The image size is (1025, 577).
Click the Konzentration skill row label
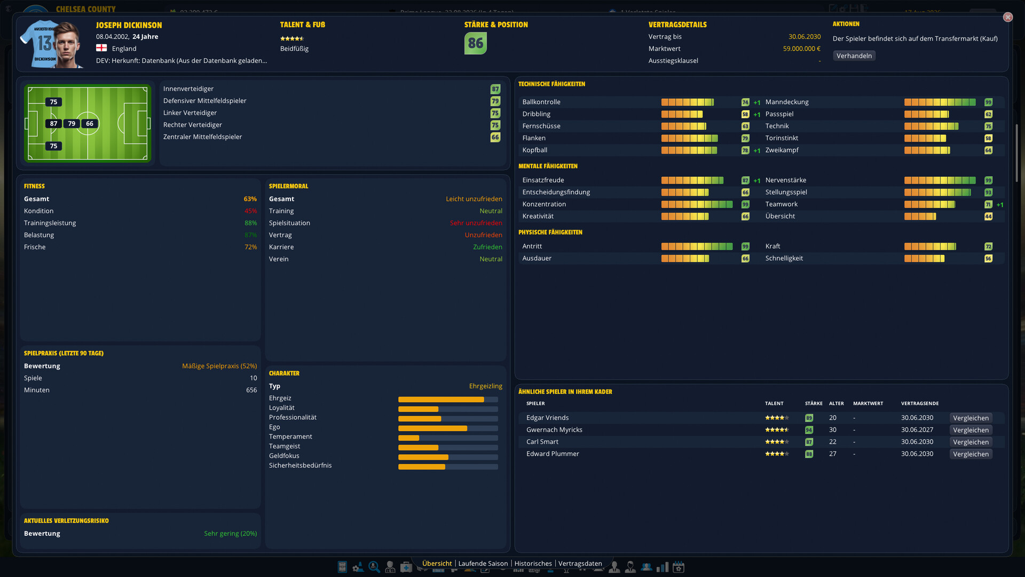click(x=544, y=204)
